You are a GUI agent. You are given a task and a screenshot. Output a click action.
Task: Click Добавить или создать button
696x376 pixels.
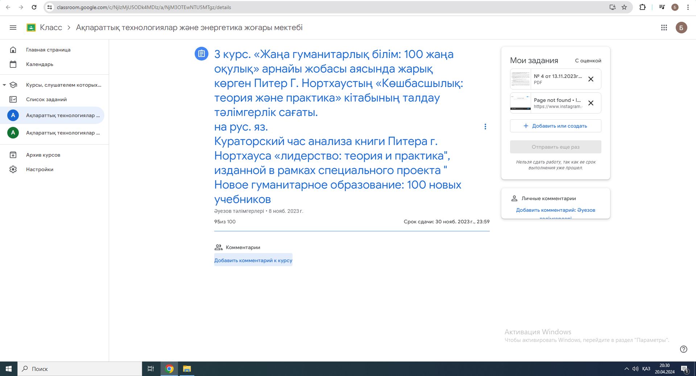click(x=555, y=126)
